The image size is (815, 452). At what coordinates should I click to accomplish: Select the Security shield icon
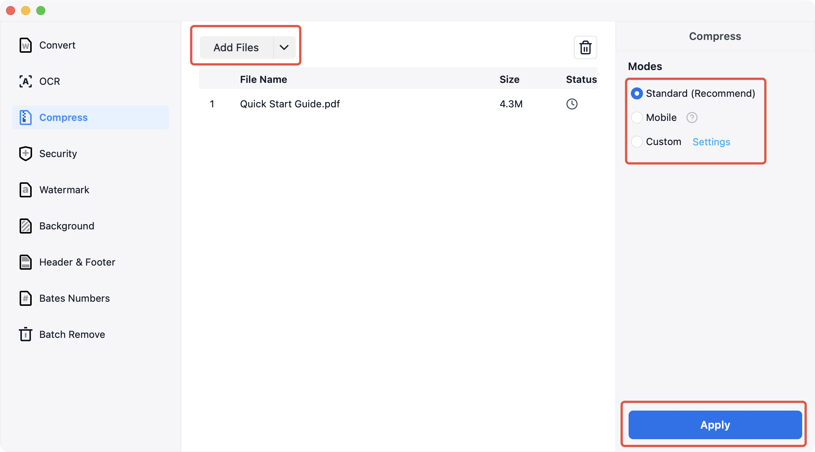point(25,154)
